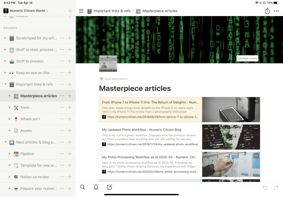
Task: Open From iPhone 7 to iPhone 11 Pro bookmark
Action: click(x=150, y=109)
